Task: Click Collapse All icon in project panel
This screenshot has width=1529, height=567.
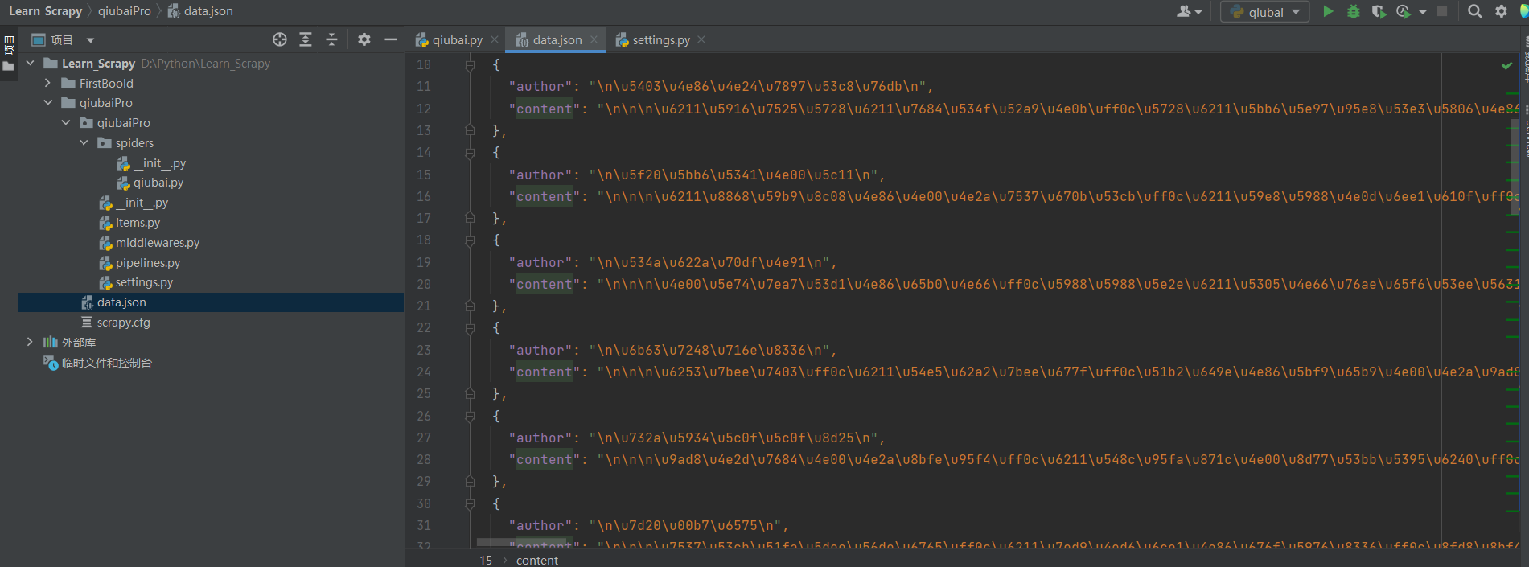Action: point(331,39)
